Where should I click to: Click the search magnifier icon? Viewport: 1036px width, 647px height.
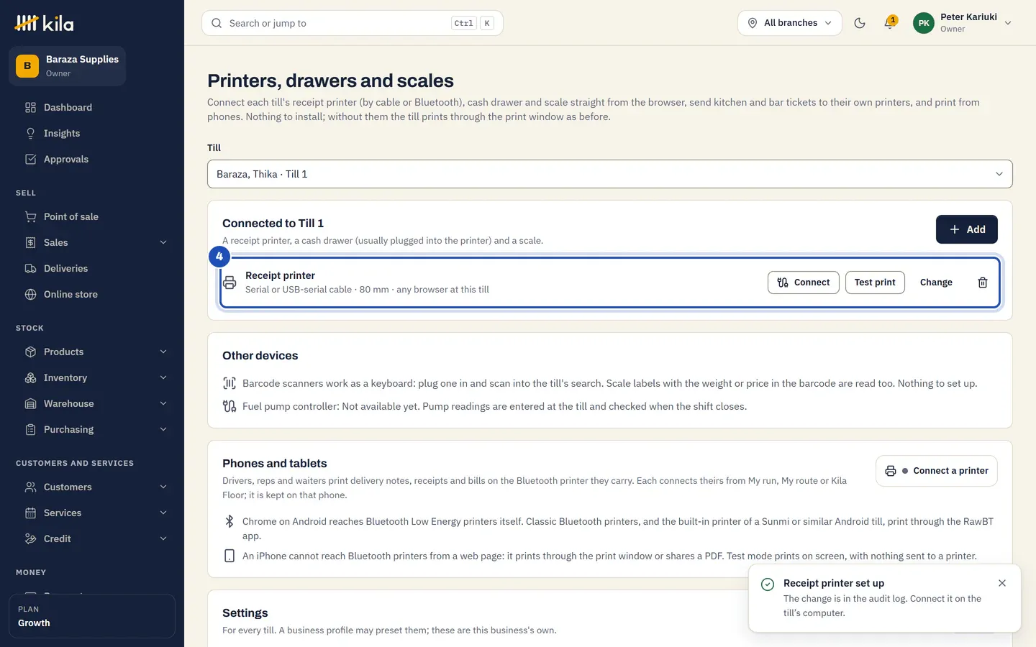click(x=217, y=23)
